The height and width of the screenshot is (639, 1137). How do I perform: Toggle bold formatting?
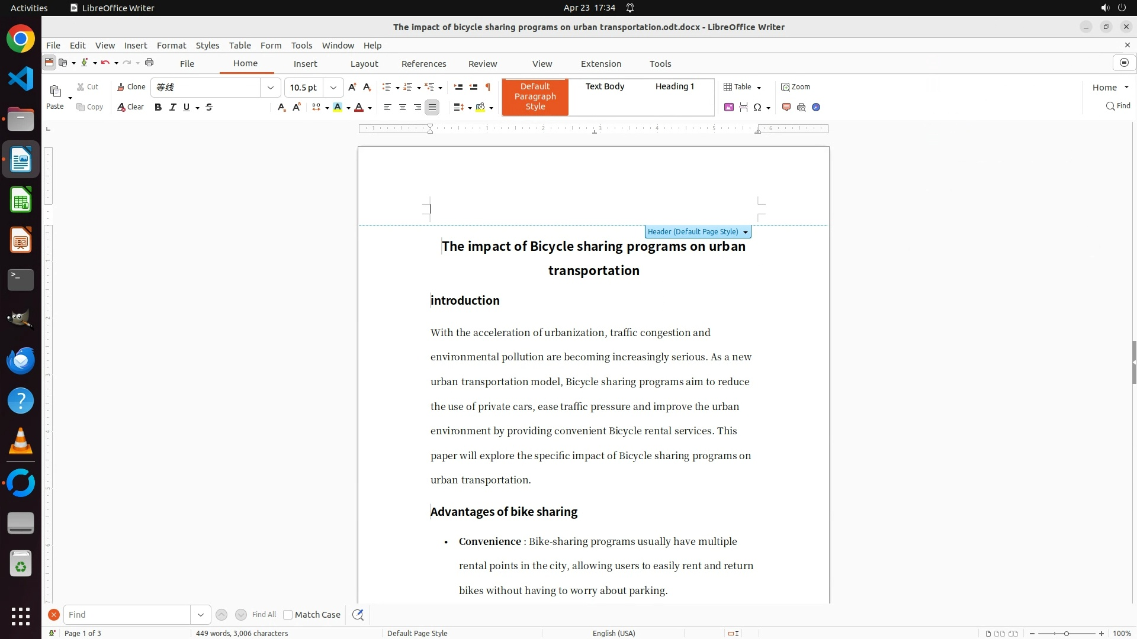coord(158,107)
